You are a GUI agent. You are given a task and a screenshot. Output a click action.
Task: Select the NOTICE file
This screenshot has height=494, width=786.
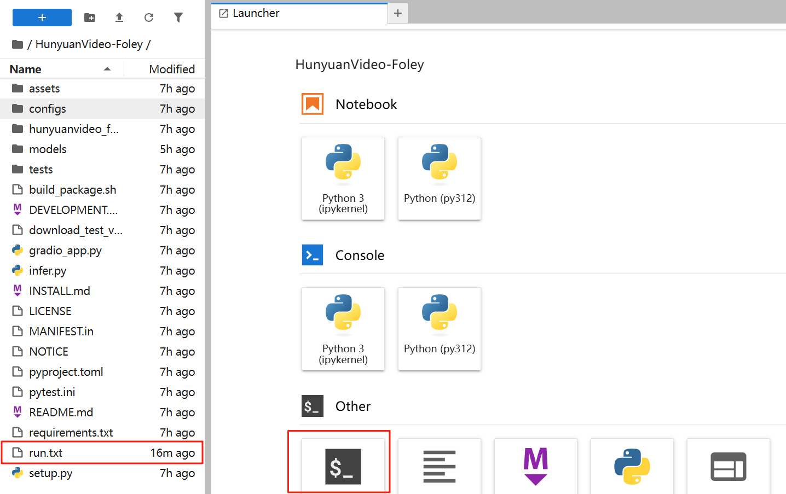(x=102, y=352)
